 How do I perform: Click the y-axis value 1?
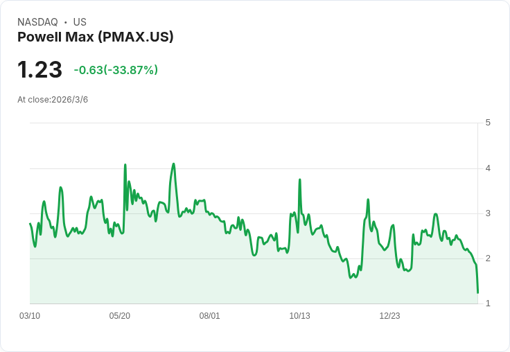(x=488, y=303)
